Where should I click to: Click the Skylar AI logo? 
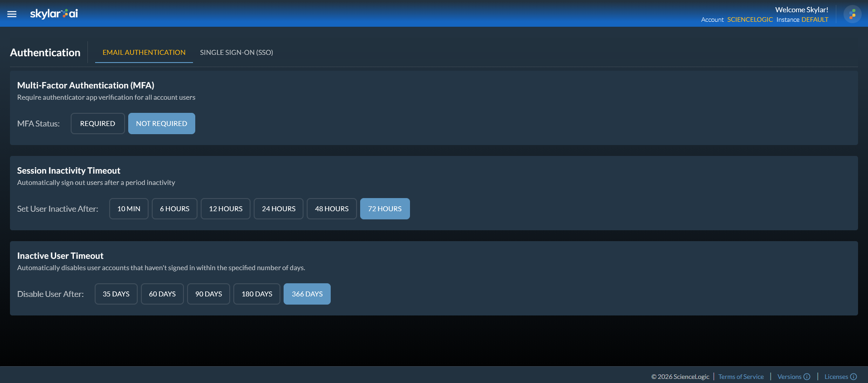click(x=54, y=14)
